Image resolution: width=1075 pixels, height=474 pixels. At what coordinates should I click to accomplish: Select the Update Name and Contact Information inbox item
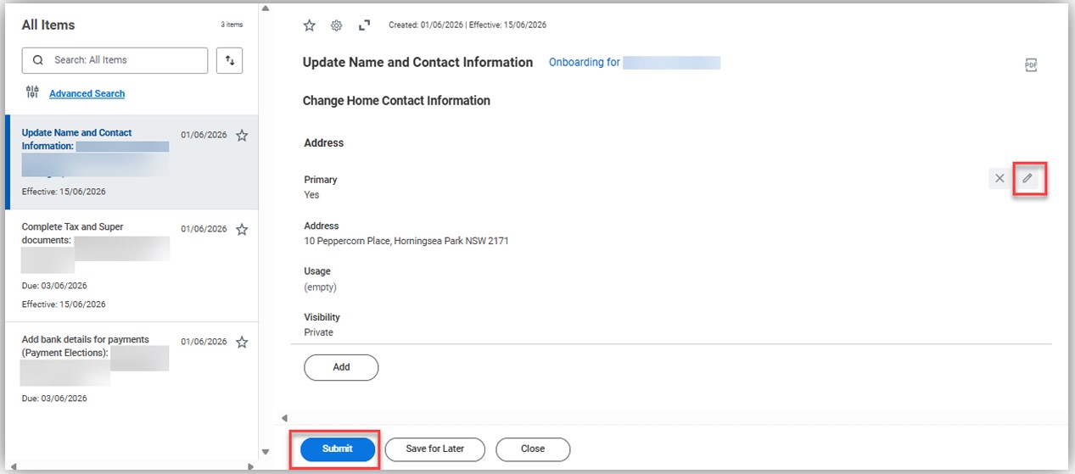(132, 162)
